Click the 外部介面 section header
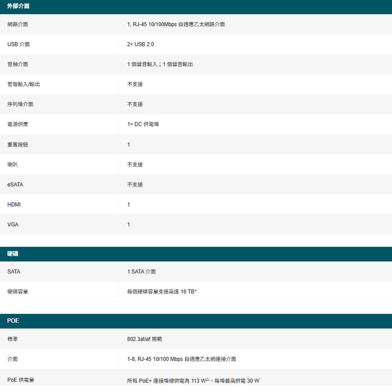This screenshot has height=392, width=392. tap(18, 7)
